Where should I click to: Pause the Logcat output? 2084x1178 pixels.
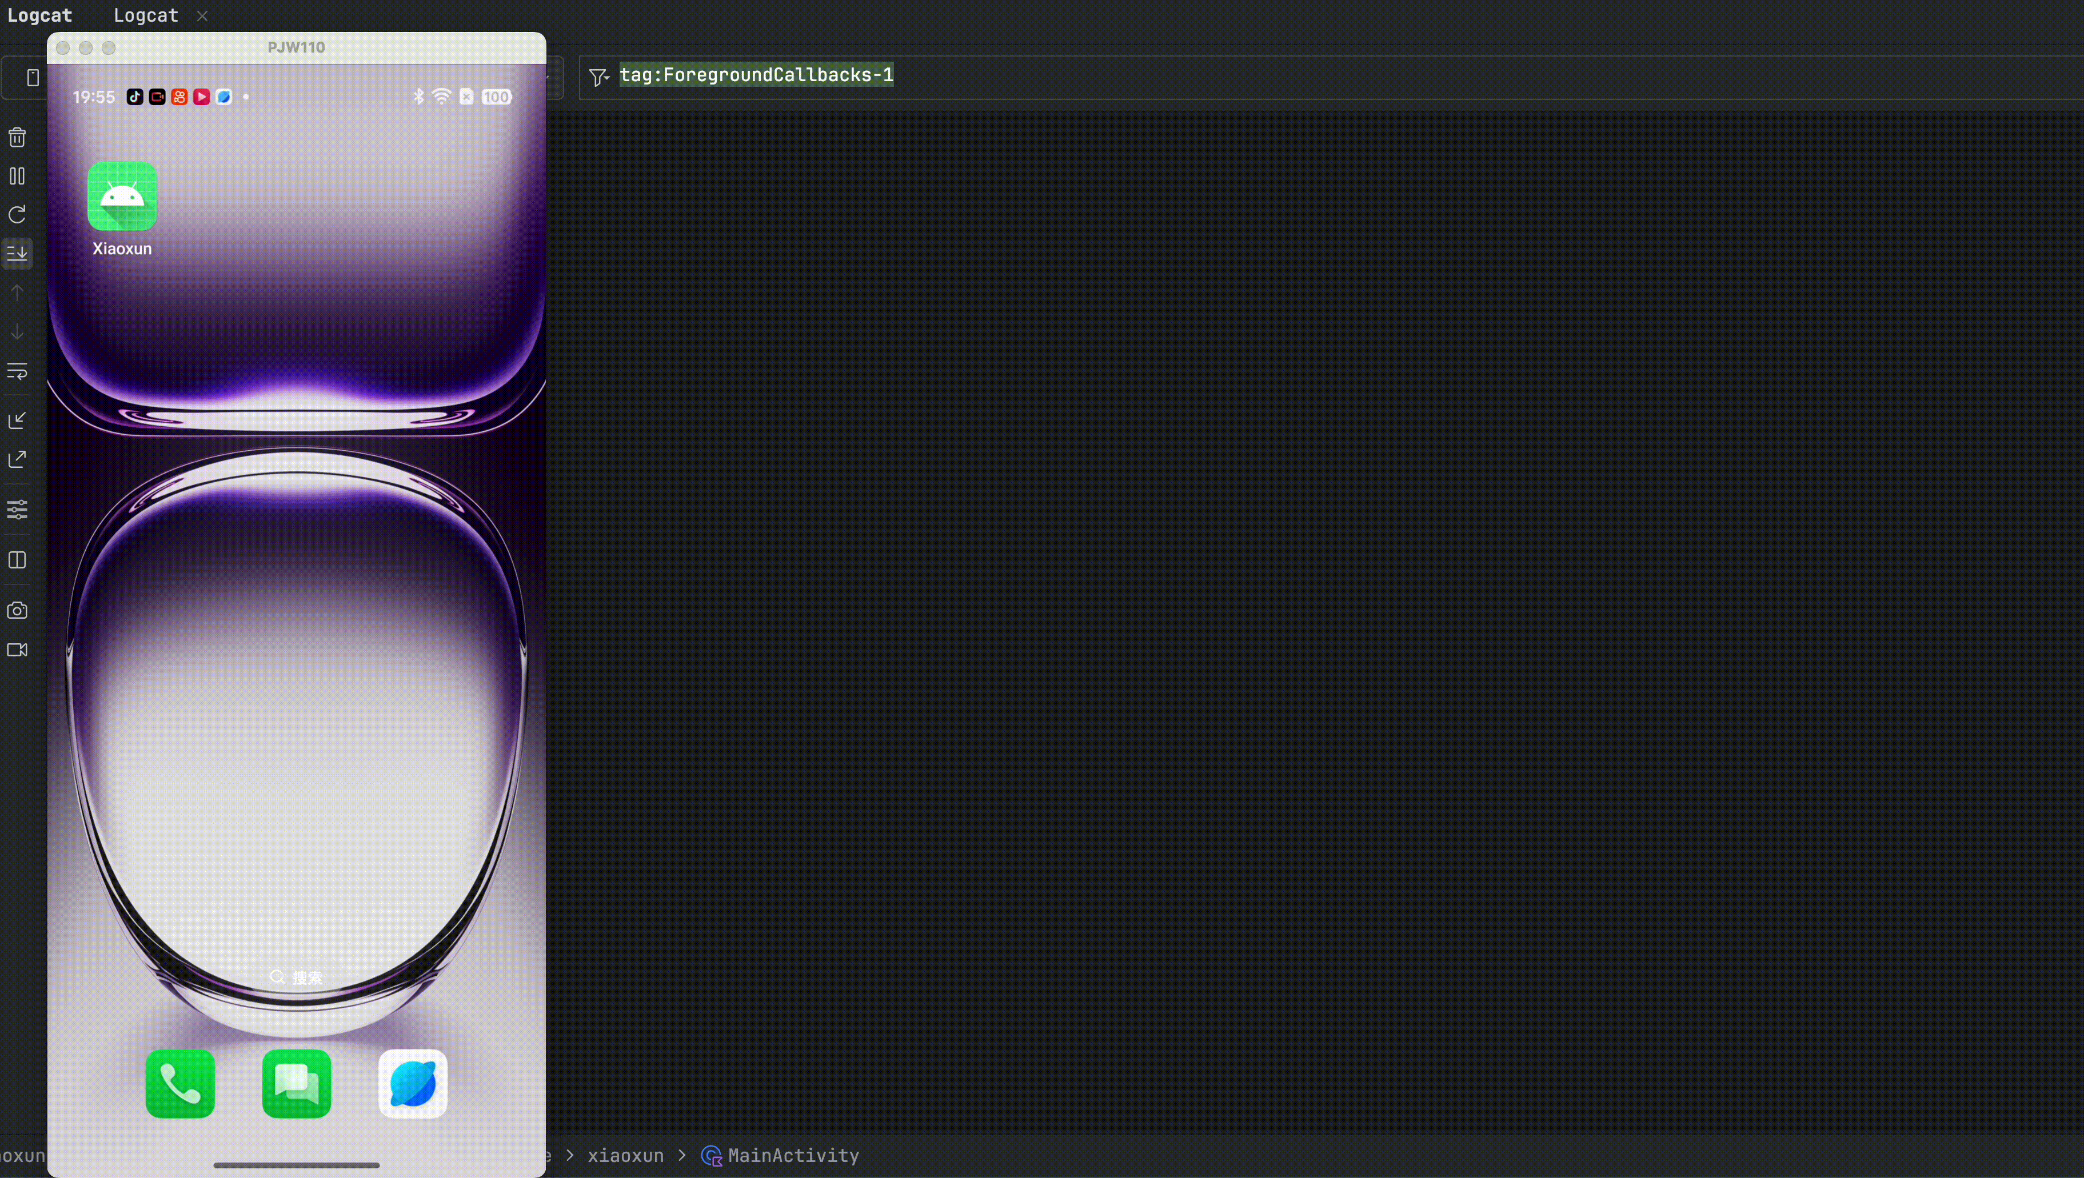[x=17, y=175]
